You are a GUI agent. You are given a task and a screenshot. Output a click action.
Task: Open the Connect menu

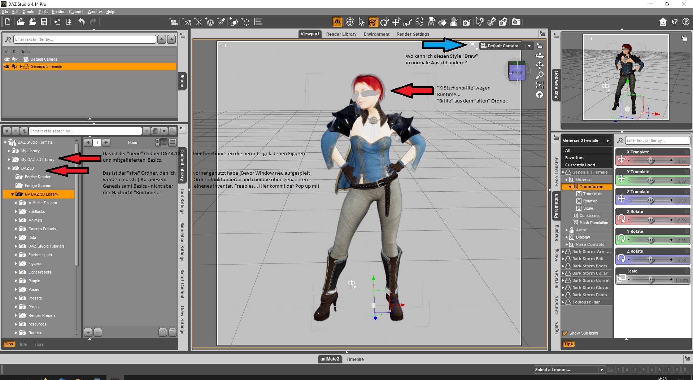click(76, 12)
